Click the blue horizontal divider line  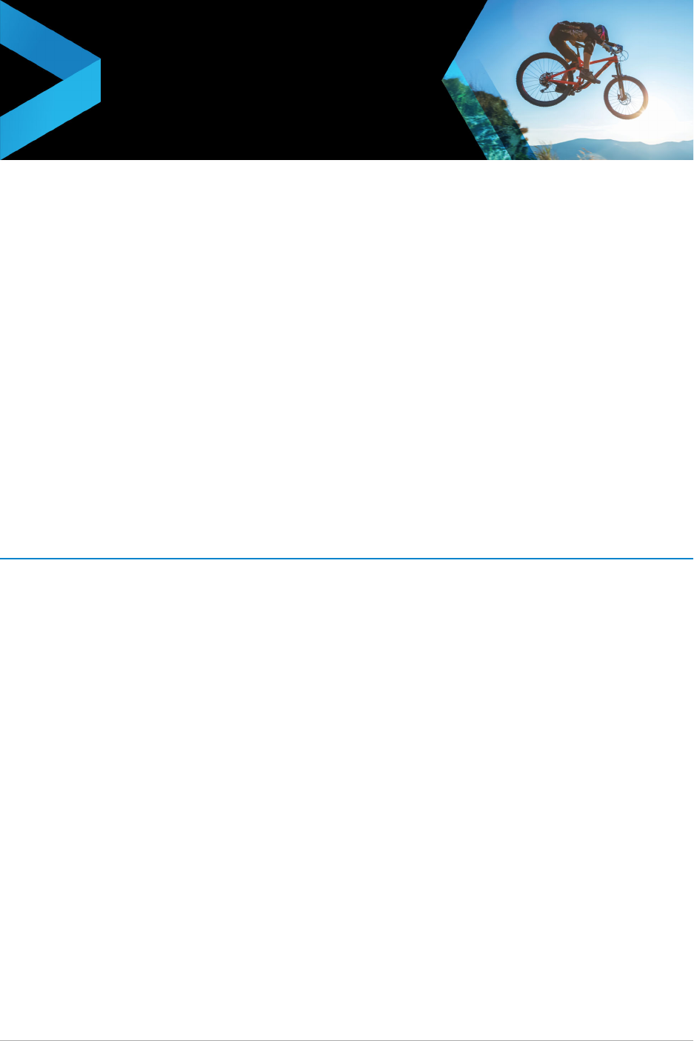347,558
